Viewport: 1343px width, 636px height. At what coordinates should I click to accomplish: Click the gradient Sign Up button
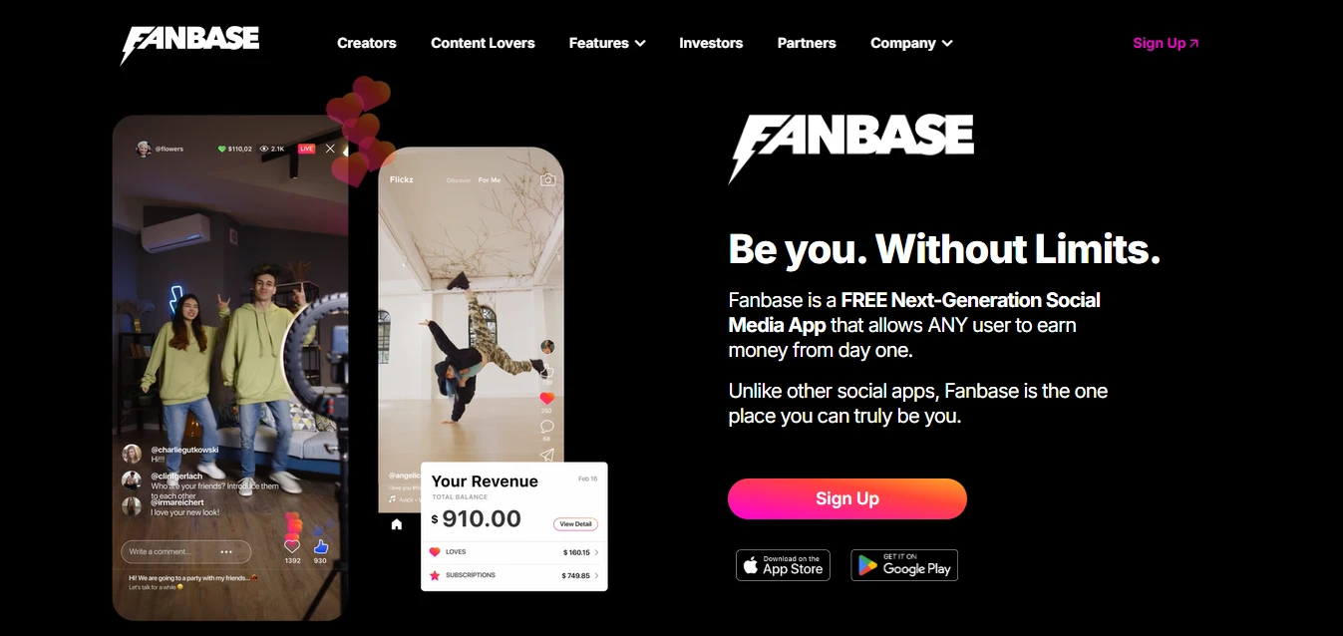coord(847,498)
